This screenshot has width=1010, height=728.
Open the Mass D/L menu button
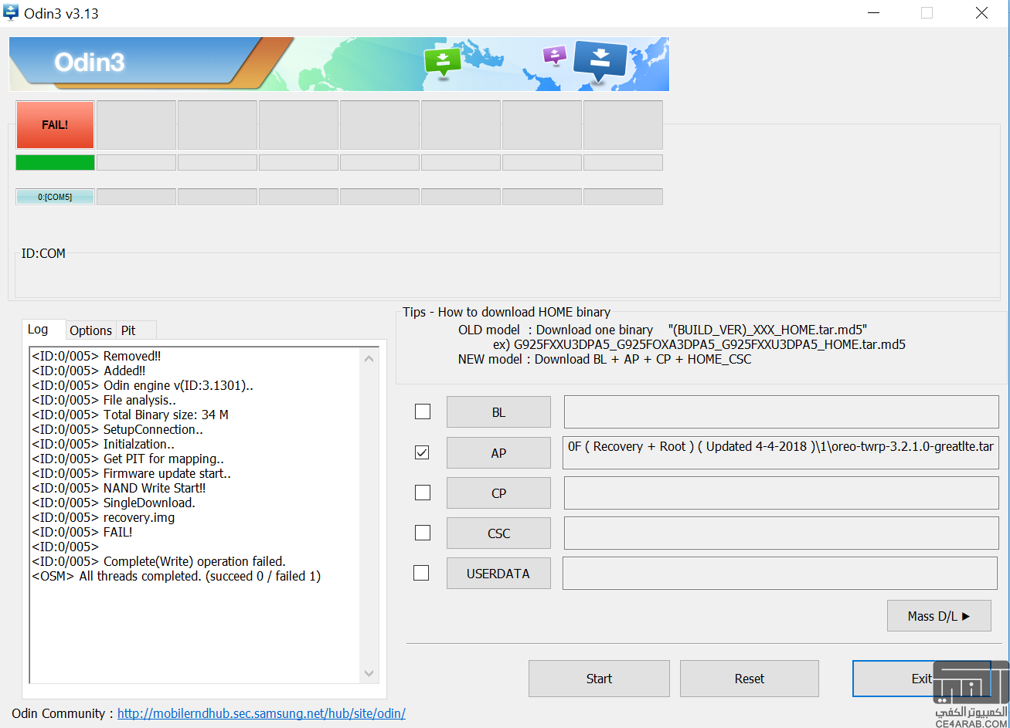[x=939, y=616]
